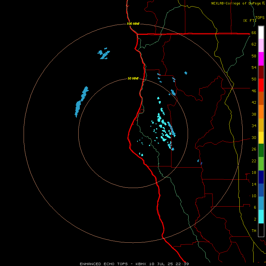Click the light pink legend swatch
The height and width of the screenshot is (266, 266).
point(261,45)
